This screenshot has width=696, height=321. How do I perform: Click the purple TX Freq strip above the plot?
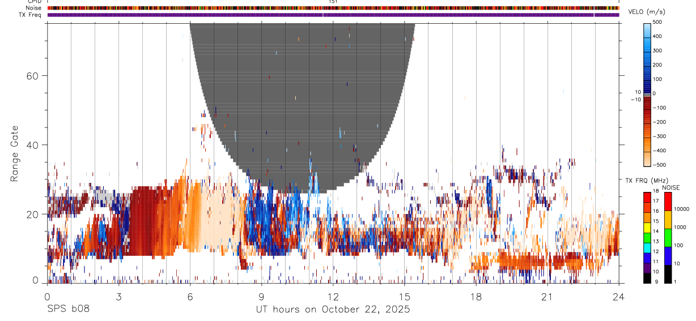(x=333, y=15)
